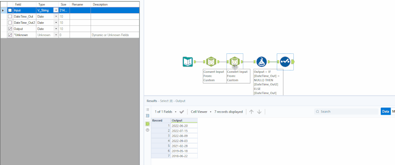This screenshot has width=395, height=165.
Task: Apply field selection with the checkmark icon
Action: coord(181,112)
